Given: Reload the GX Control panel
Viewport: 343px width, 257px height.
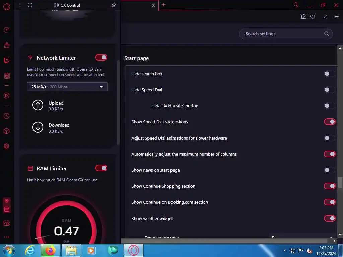Looking at the screenshot, I should (30, 5).
